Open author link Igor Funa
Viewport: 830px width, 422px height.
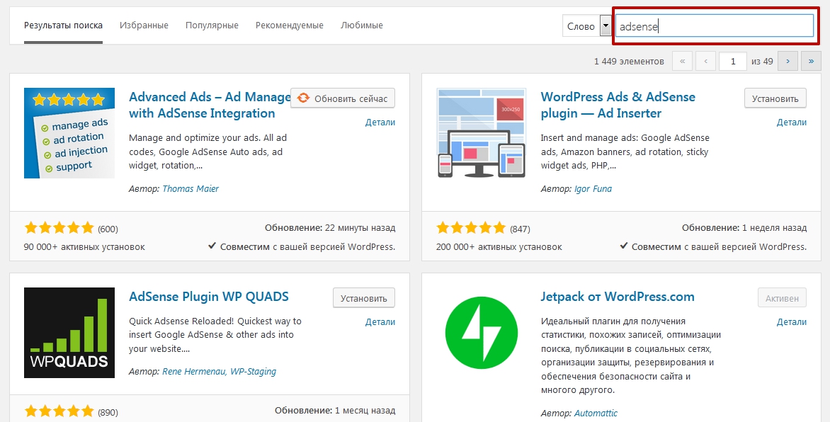593,188
